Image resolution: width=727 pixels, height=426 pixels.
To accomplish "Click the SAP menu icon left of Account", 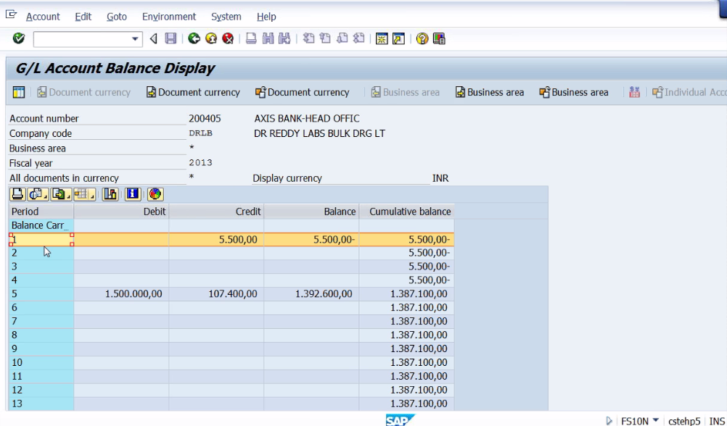I will (11, 15).
